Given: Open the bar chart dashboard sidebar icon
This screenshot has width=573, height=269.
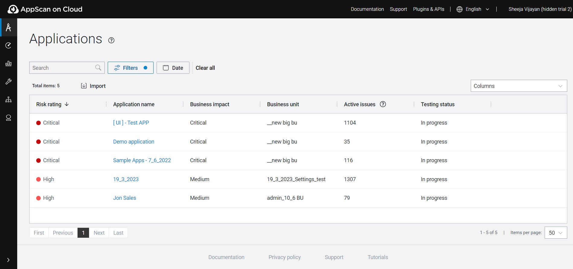Looking at the screenshot, I should coord(8,63).
